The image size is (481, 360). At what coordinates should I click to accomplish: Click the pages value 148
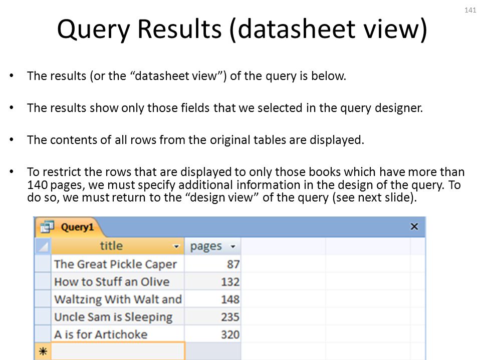pyautogui.click(x=212, y=299)
